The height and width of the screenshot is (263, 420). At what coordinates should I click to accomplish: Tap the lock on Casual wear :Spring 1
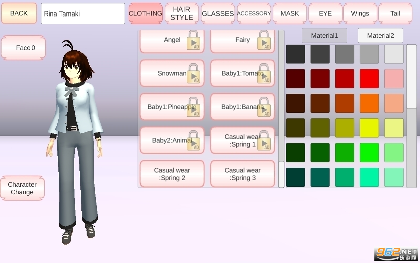264,141
